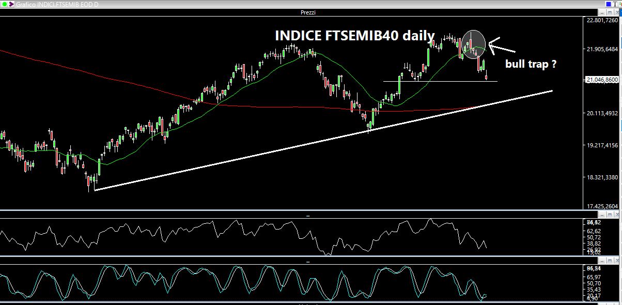The image size is (622, 305).
Task: Click the bottom stochastic panel header handle
Action: coord(307,261)
